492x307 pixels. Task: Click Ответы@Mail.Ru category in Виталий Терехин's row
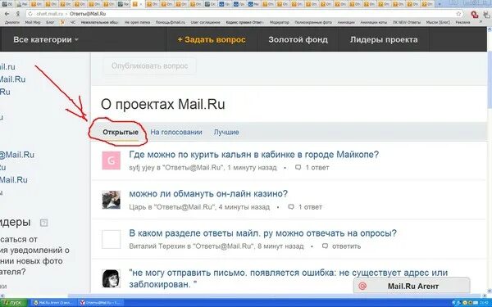coord(223,246)
